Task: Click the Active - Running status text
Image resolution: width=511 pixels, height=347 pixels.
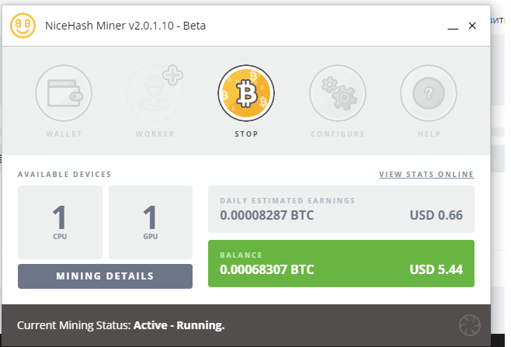Action: [x=179, y=325]
